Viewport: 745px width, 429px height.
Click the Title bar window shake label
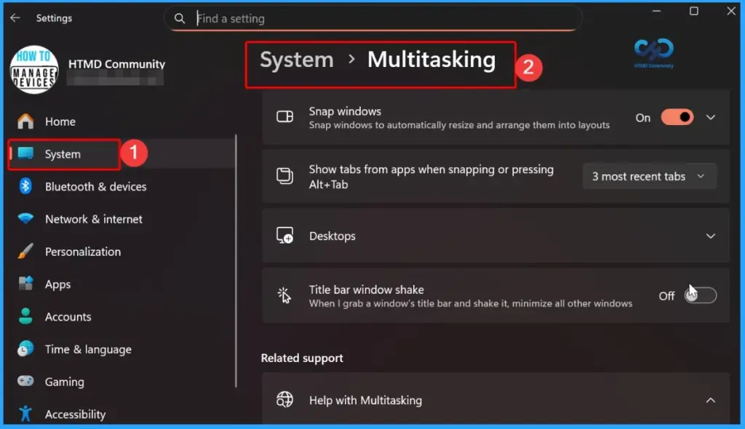pyautogui.click(x=367, y=289)
